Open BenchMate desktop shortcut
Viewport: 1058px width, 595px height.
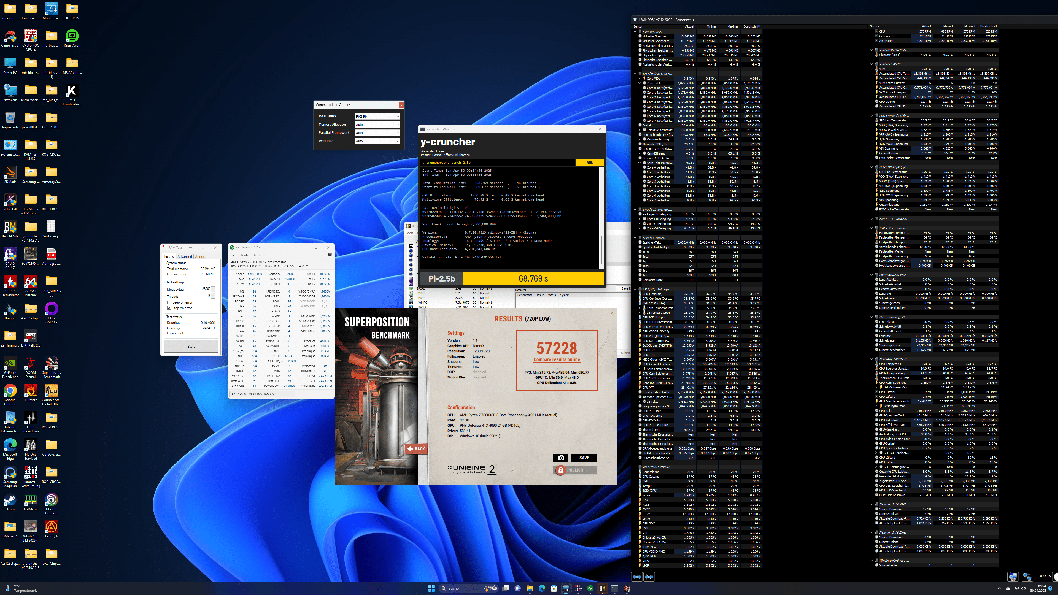pyautogui.click(x=10, y=229)
